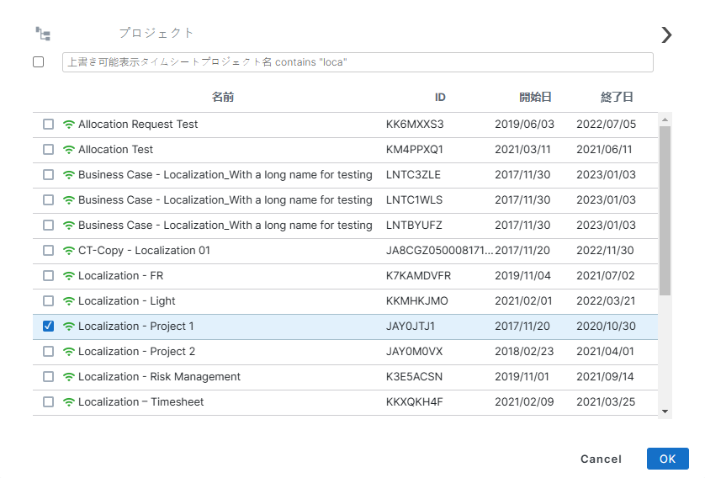
Task: Click scrollbar up arrow in the project list
Action: [x=665, y=119]
